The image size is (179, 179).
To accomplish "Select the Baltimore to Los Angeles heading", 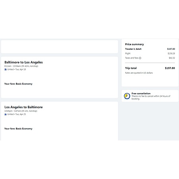I will point(23,62).
